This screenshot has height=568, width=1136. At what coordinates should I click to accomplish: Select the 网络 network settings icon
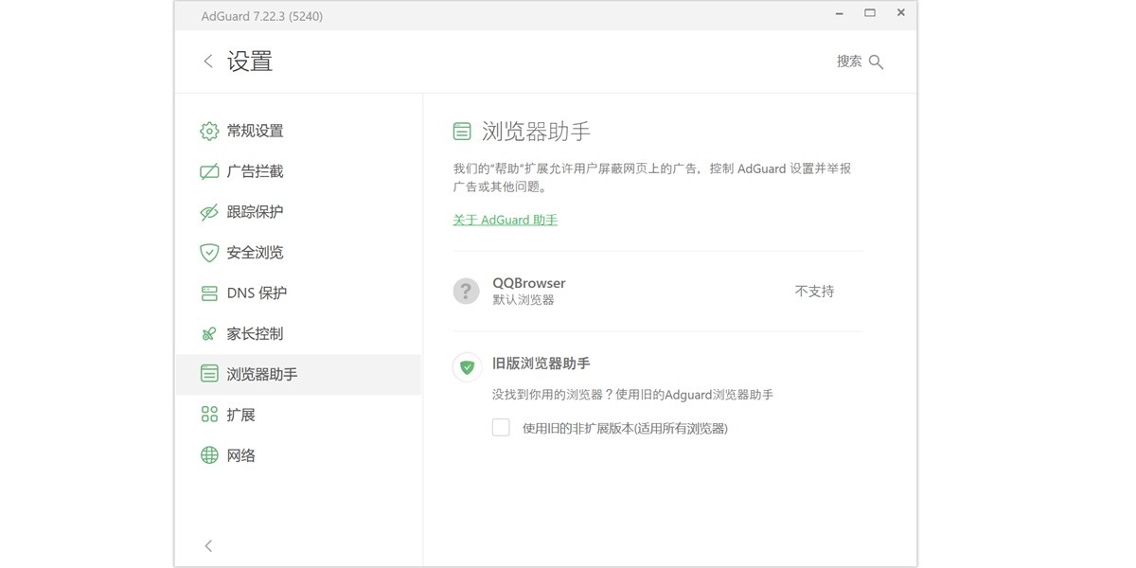208,454
